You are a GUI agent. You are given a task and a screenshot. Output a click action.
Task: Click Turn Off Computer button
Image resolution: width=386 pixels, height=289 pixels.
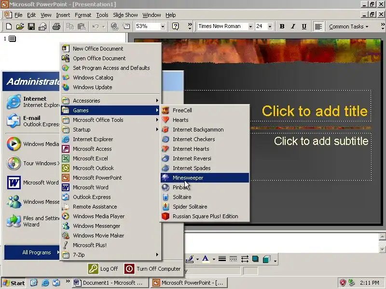pos(152,269)
